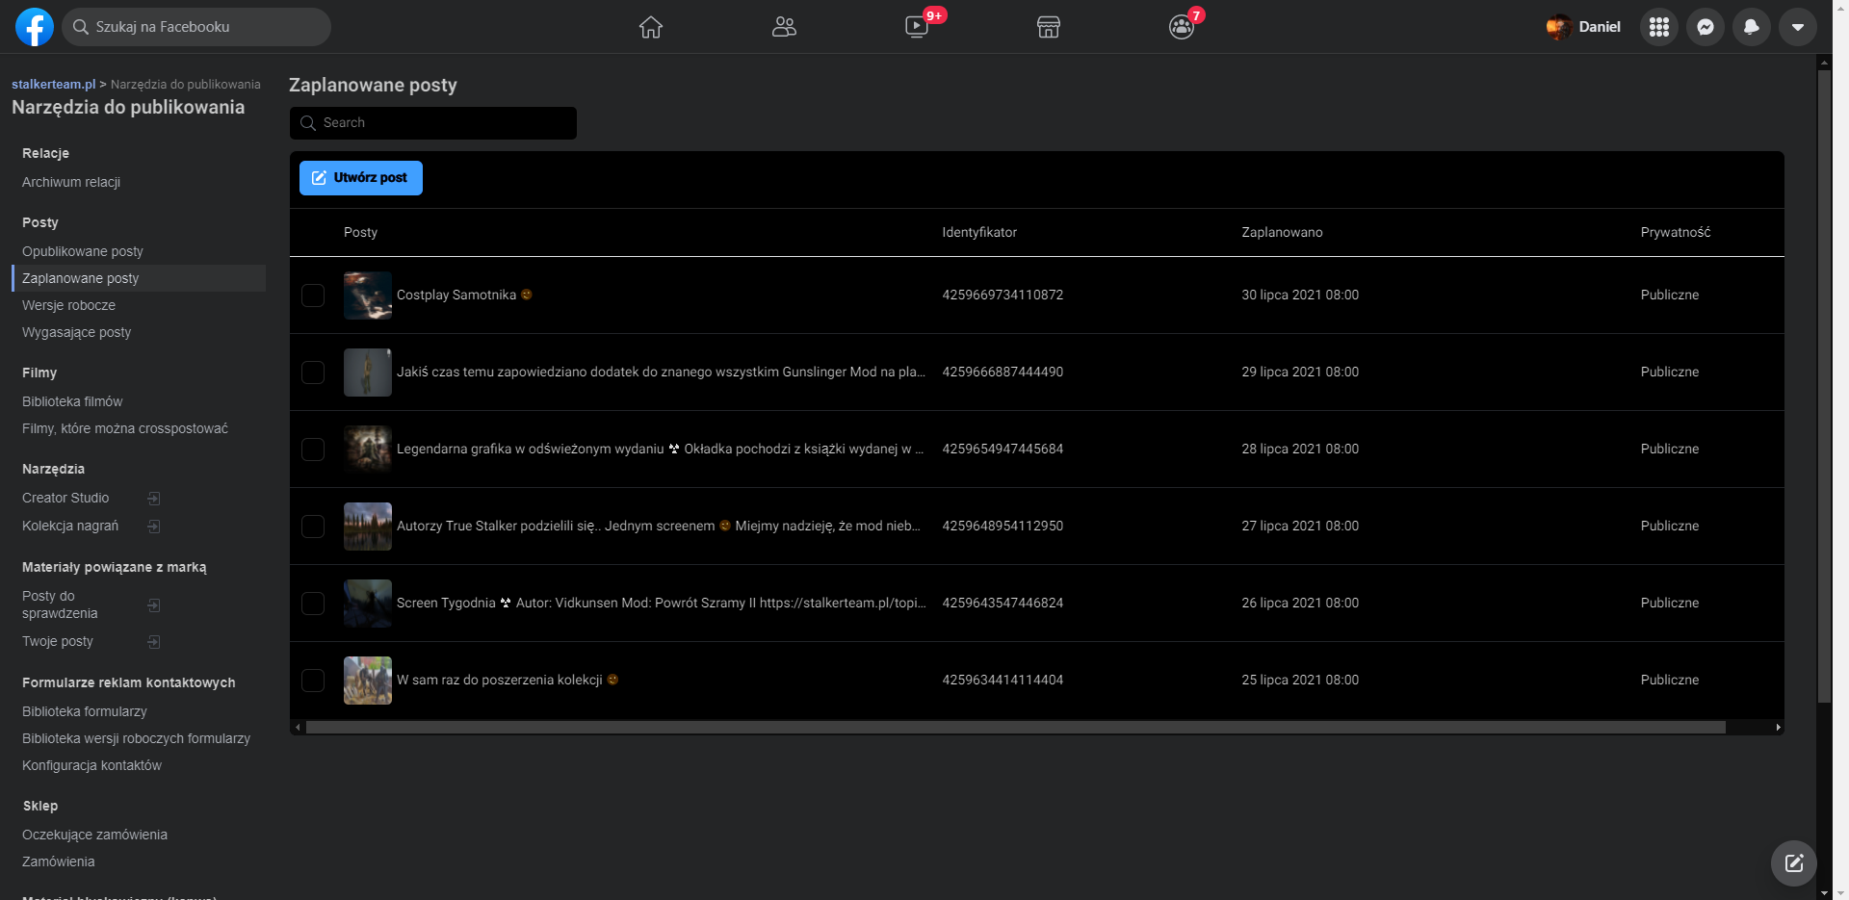The image size is (1849, 900).
Task: Open Opublikowane posty
Action: click(83, 251)
